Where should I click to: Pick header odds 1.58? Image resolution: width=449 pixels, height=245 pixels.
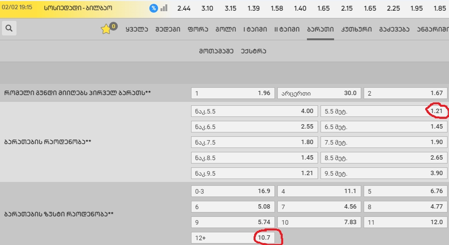click(277, 8)
